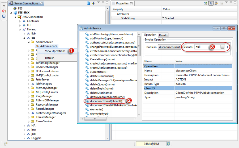Click the server icon in Server Connections toolbar

coord(88,3)
